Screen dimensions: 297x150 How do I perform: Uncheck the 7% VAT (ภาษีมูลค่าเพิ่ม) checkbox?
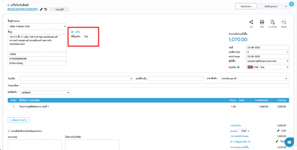tap(231, 142)
